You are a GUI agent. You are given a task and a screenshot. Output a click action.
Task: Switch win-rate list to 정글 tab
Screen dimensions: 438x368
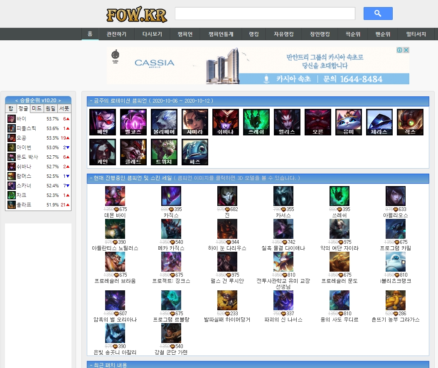pyautogui.click(x=23, y=108)
